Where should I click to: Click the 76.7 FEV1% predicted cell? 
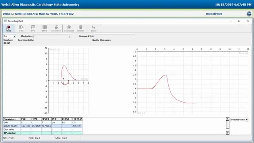(x=46, y=126)
